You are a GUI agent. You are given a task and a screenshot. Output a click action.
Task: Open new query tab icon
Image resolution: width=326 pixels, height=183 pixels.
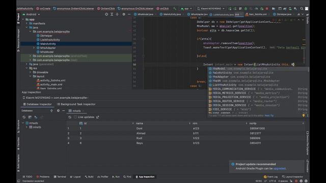[30, 117]
